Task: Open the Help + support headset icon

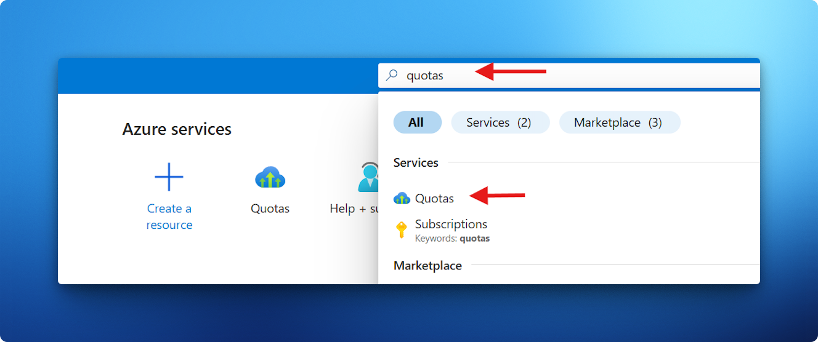Action: pos(368,178)
